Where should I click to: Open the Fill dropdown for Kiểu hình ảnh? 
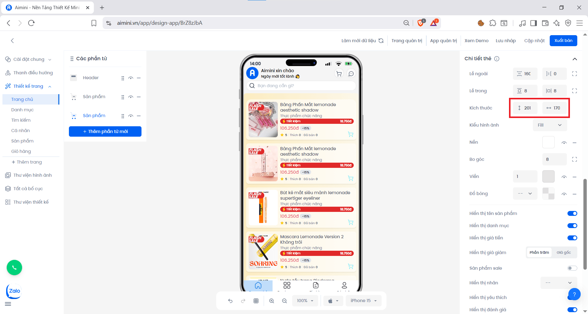pos(550,125)
